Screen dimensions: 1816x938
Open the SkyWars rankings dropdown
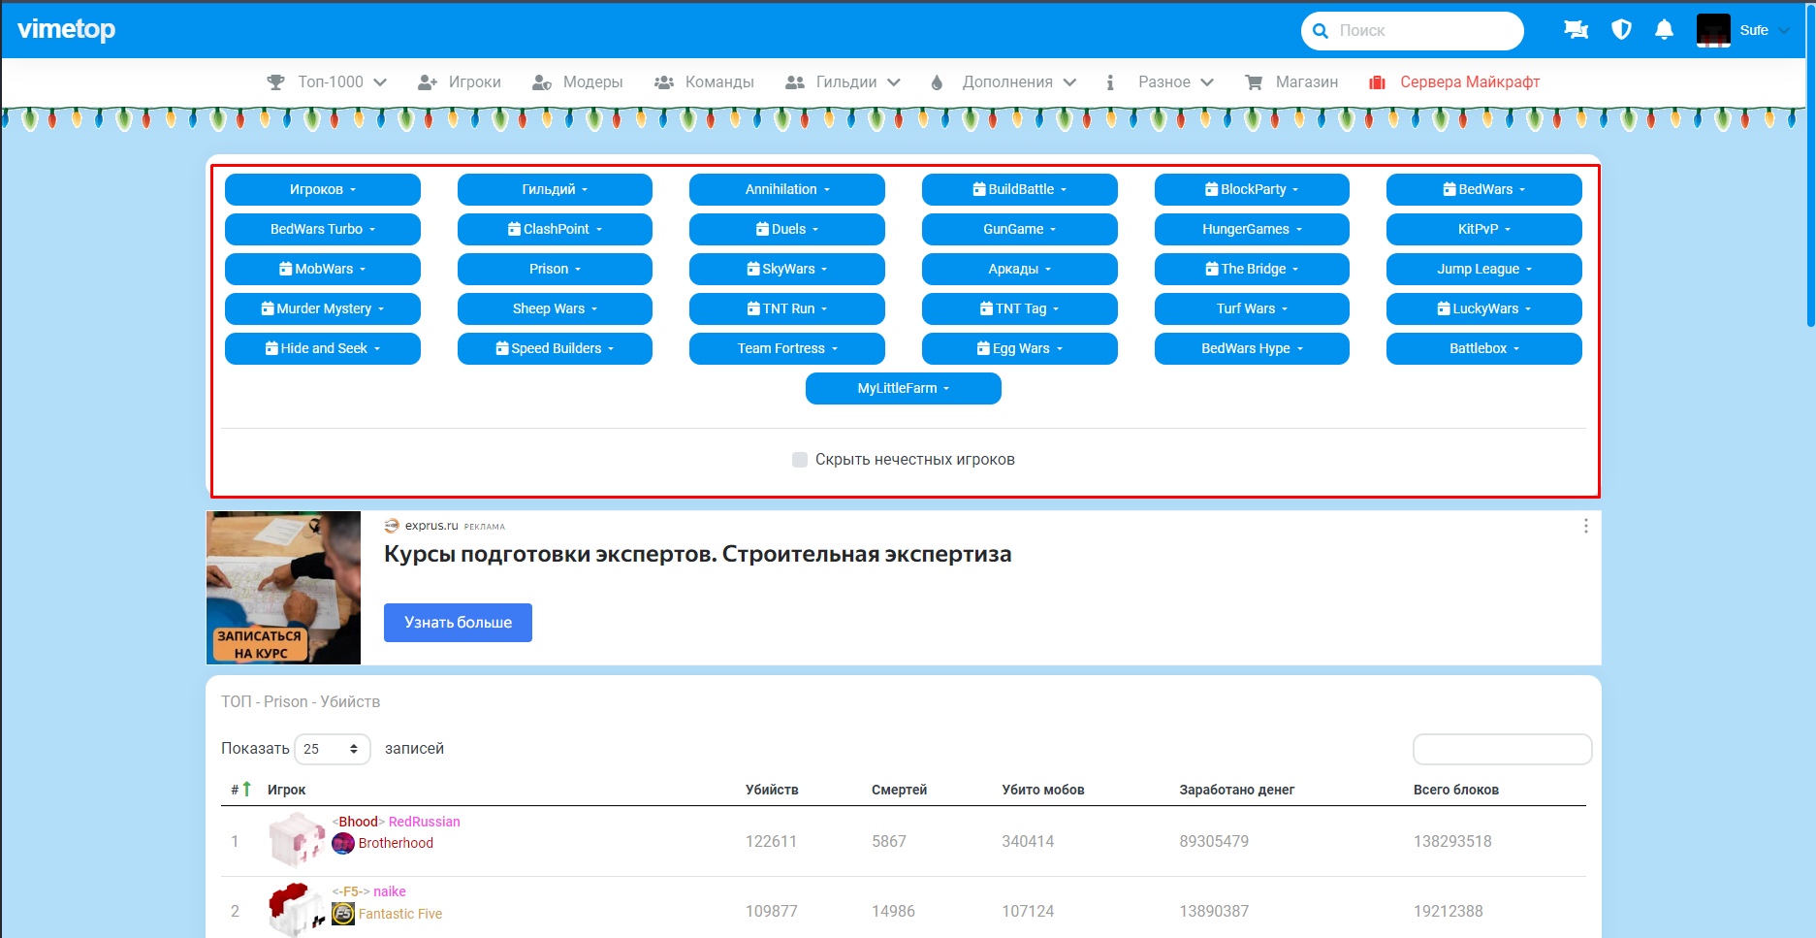[x=786, y=269]
